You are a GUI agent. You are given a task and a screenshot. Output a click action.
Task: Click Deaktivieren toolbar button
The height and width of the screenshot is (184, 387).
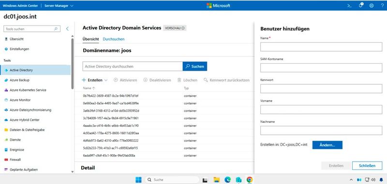pos(157,80)
